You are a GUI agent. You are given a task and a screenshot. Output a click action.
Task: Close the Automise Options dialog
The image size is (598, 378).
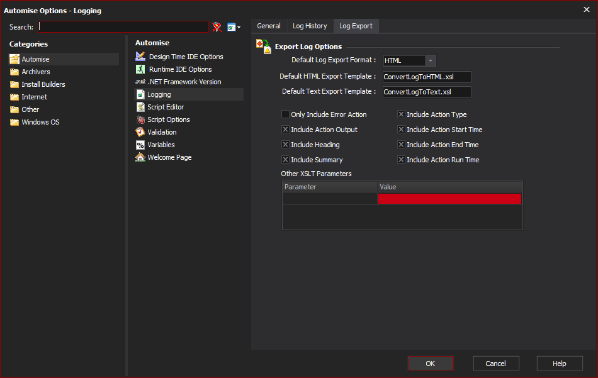[x=587, y=9]
